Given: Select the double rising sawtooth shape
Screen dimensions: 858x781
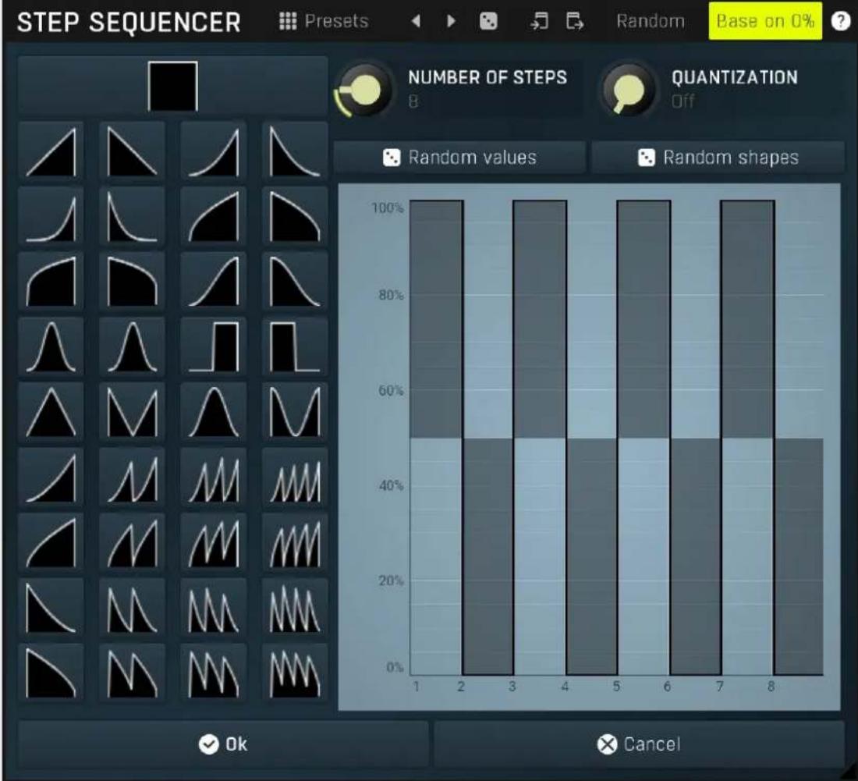Looking at the screenshot, I should (x=132, y=477).
